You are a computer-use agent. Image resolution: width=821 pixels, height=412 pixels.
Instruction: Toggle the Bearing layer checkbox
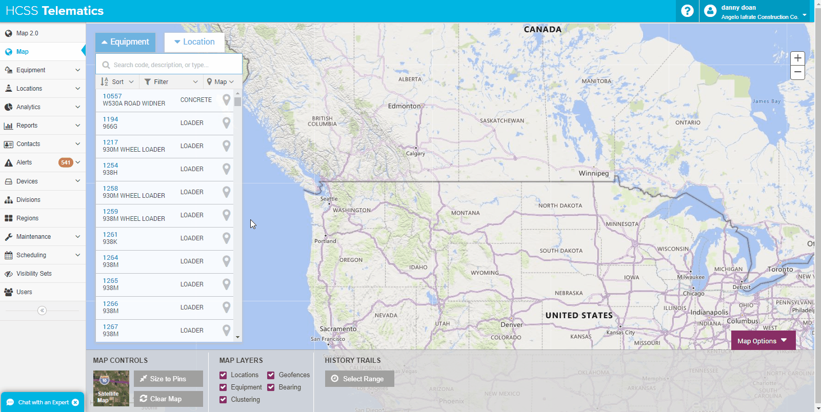(271, 387)
